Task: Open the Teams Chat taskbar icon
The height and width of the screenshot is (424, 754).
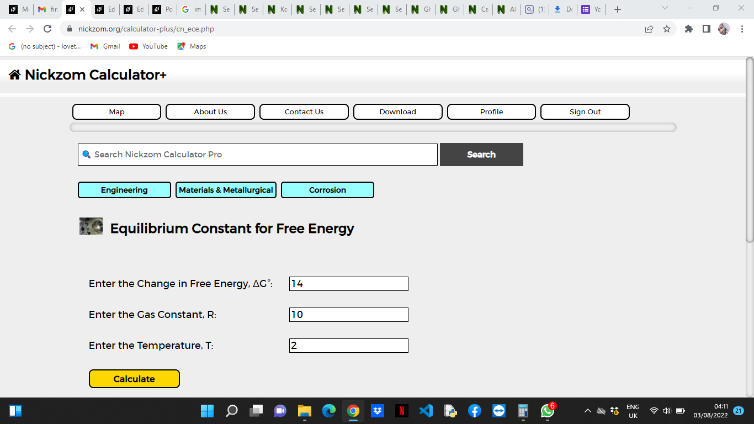Action: click(x=280, y=411)
